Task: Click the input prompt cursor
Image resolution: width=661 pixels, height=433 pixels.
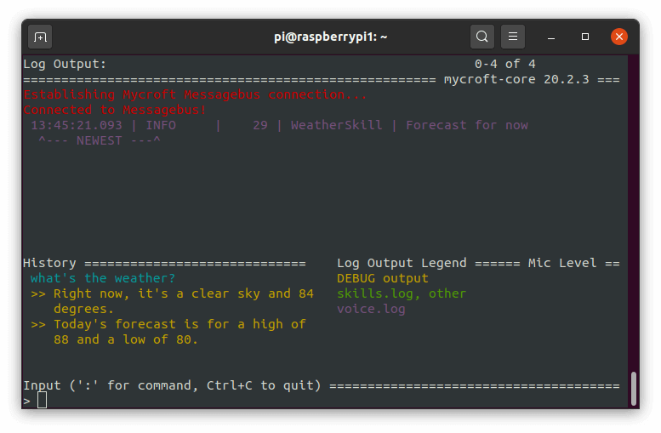Action: click(42, 400)
